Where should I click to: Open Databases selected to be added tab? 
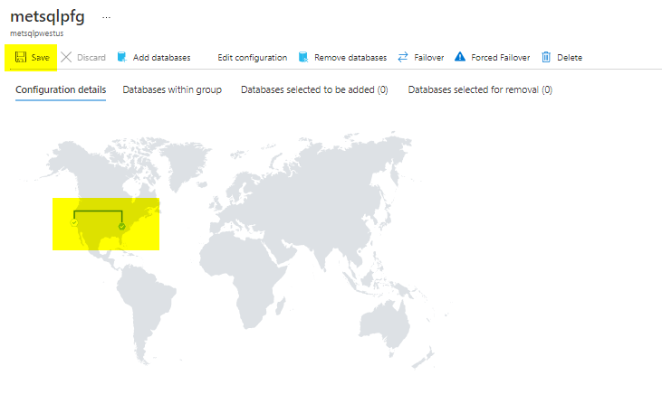314,89
